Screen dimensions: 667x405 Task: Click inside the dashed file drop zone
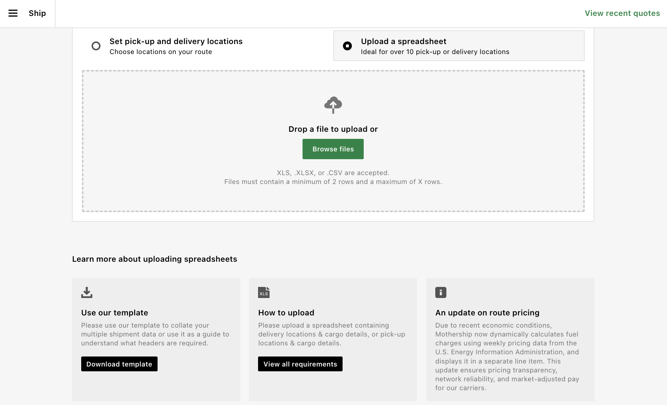click(x=333, y=141)
